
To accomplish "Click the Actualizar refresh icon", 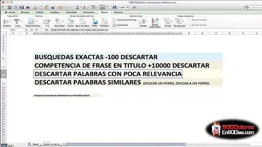I will 58,21.
